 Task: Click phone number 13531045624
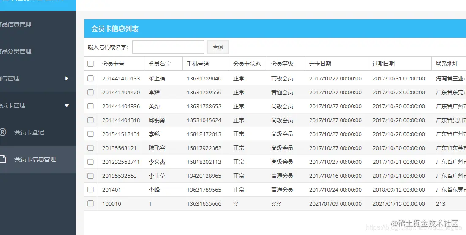tap(204, 120)
